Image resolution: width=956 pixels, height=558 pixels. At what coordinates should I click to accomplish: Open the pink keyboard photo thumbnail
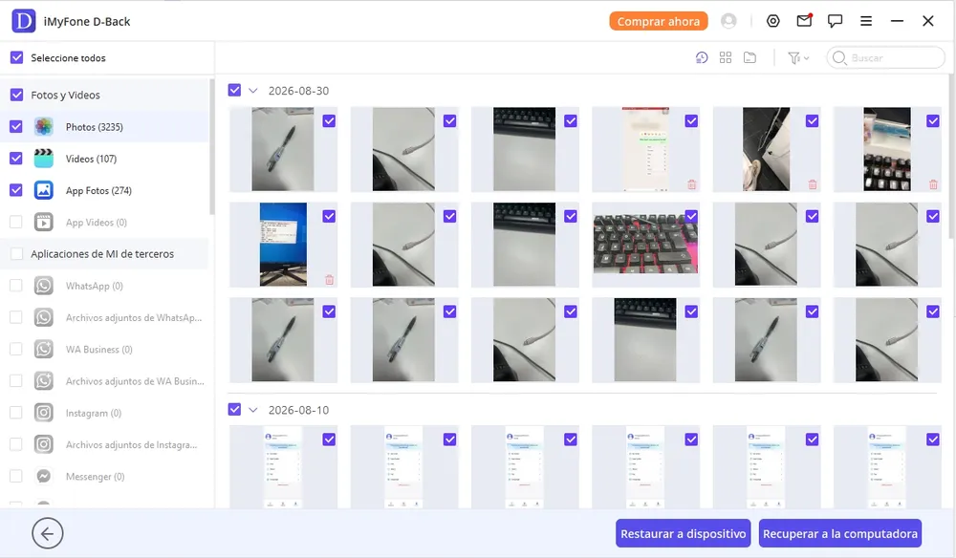(x=645, y=244)
